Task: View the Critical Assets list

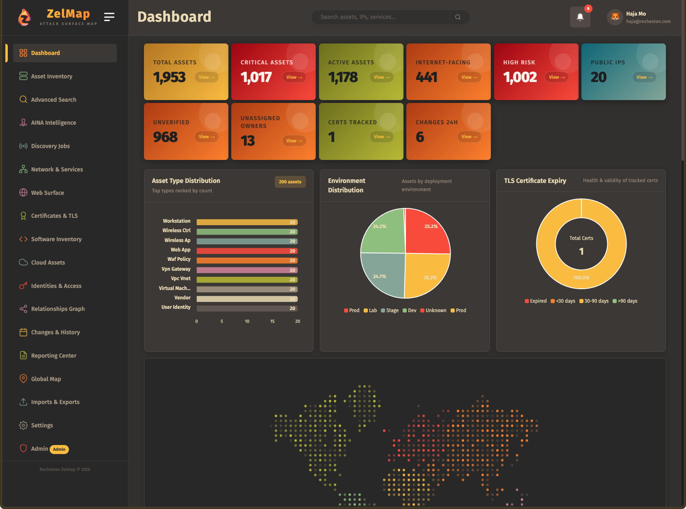Action: (x=294, y=77)
